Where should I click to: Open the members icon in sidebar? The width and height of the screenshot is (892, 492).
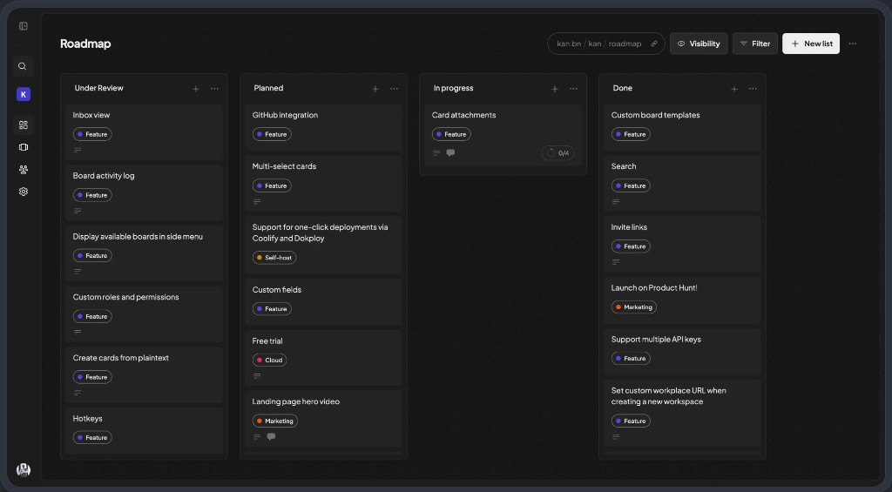point(24,170)
